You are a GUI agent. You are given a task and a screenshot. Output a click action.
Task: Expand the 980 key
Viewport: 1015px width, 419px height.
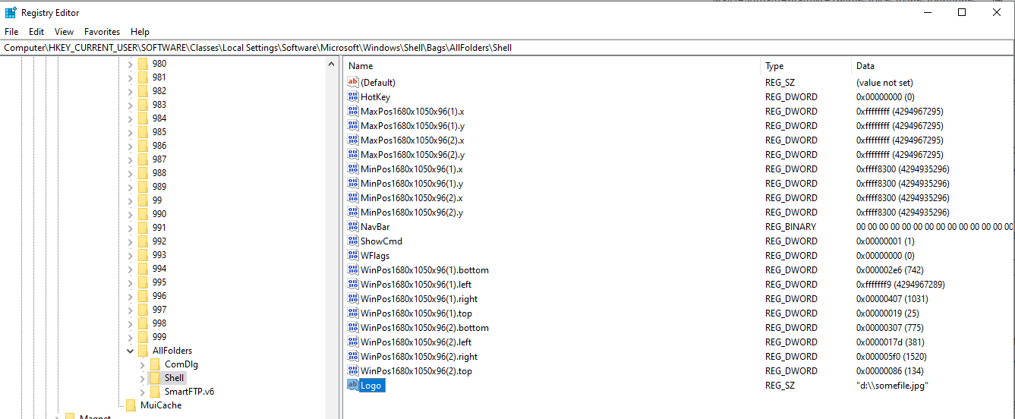pos(131,64)
